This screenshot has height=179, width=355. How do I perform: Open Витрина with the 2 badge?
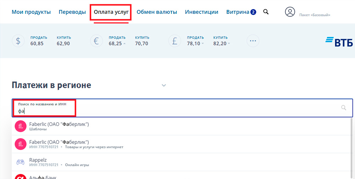click(x=241, y=12)
